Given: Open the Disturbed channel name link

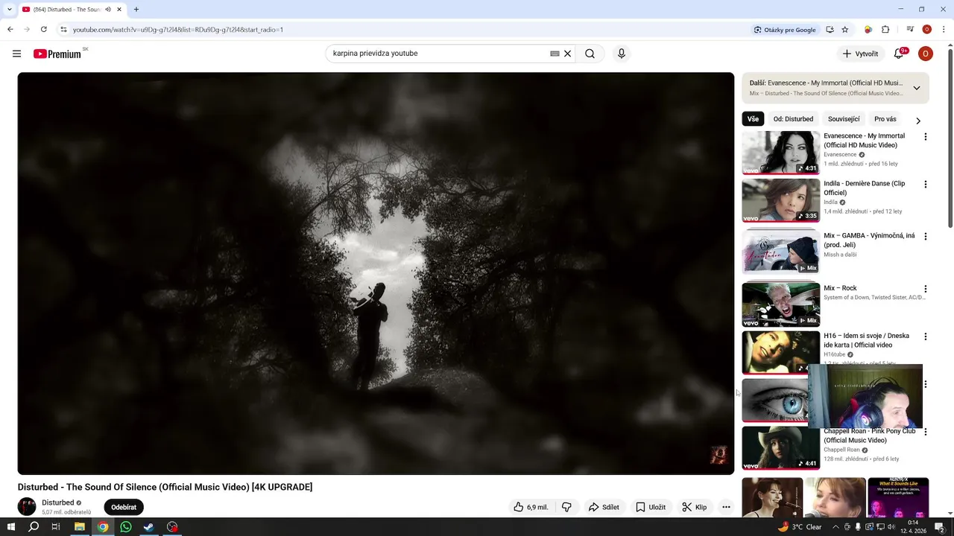Looking at the screenshot, I should tap(57, 502).
